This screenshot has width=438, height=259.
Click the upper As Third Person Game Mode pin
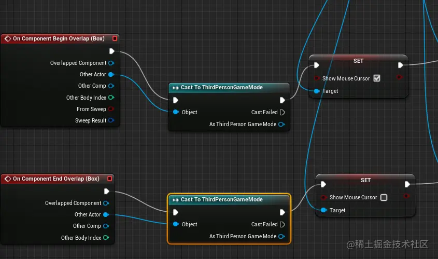282,124
